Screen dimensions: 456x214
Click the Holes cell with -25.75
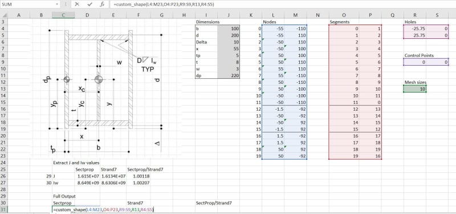(415, 29)
